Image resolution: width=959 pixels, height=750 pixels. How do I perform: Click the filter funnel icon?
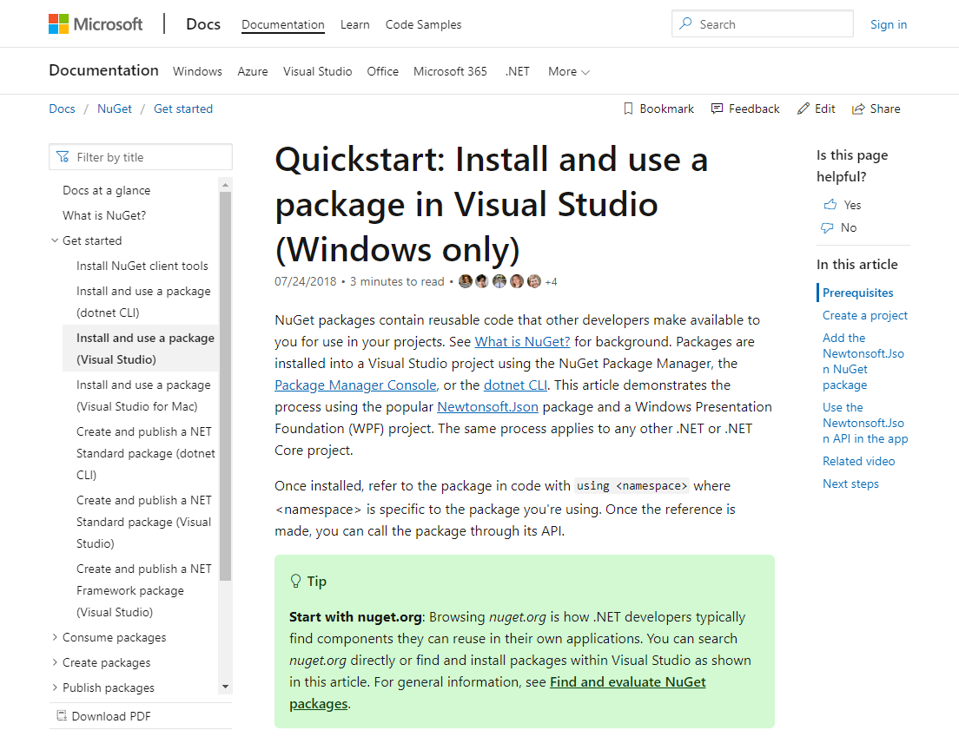click(x=63, y=157)
